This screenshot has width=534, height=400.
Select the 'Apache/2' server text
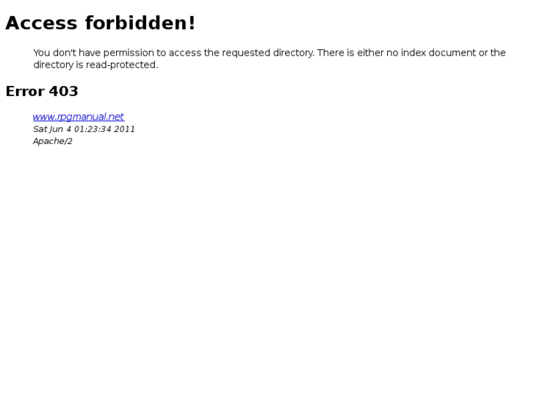[x=53, y=141]
